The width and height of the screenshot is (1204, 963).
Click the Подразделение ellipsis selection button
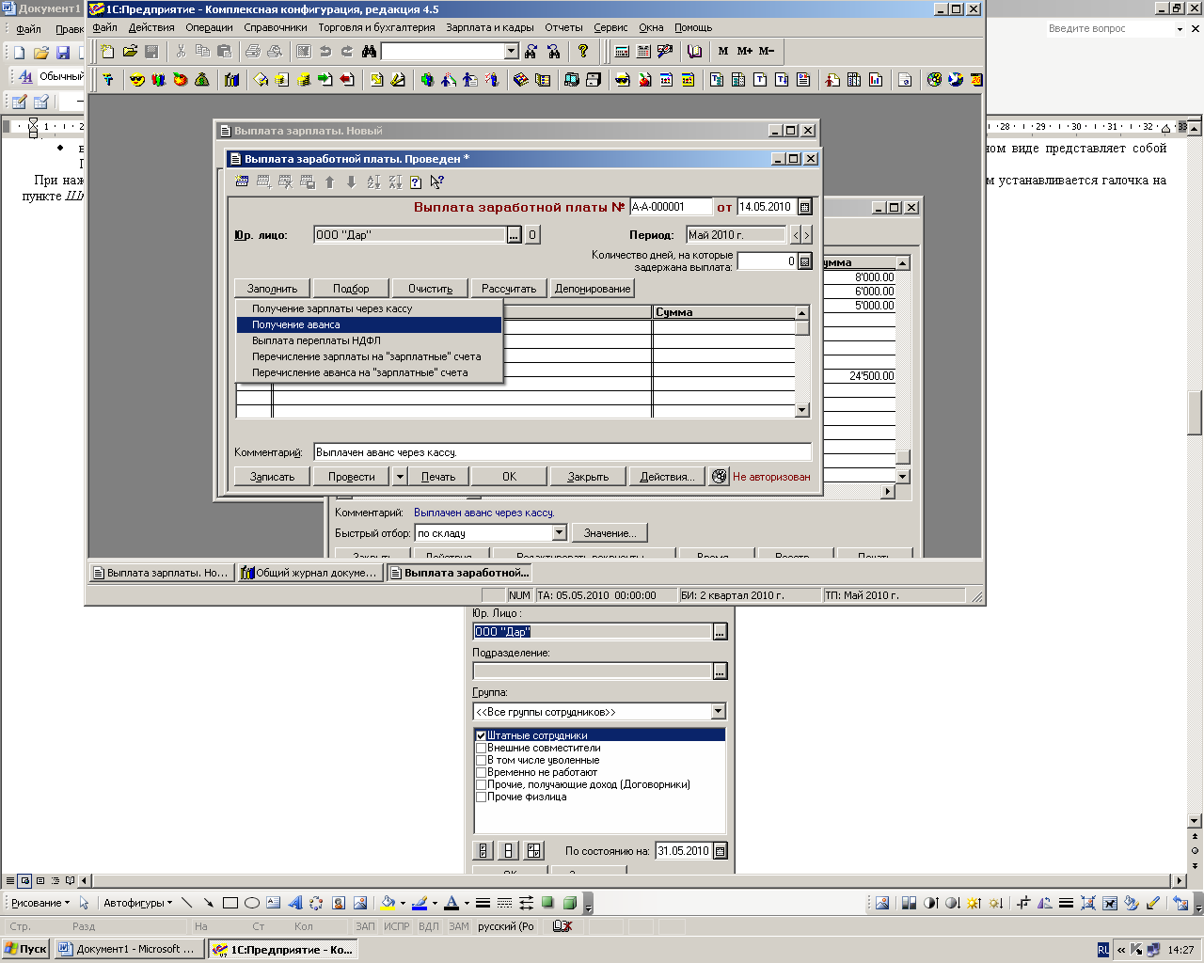point(720,671)
